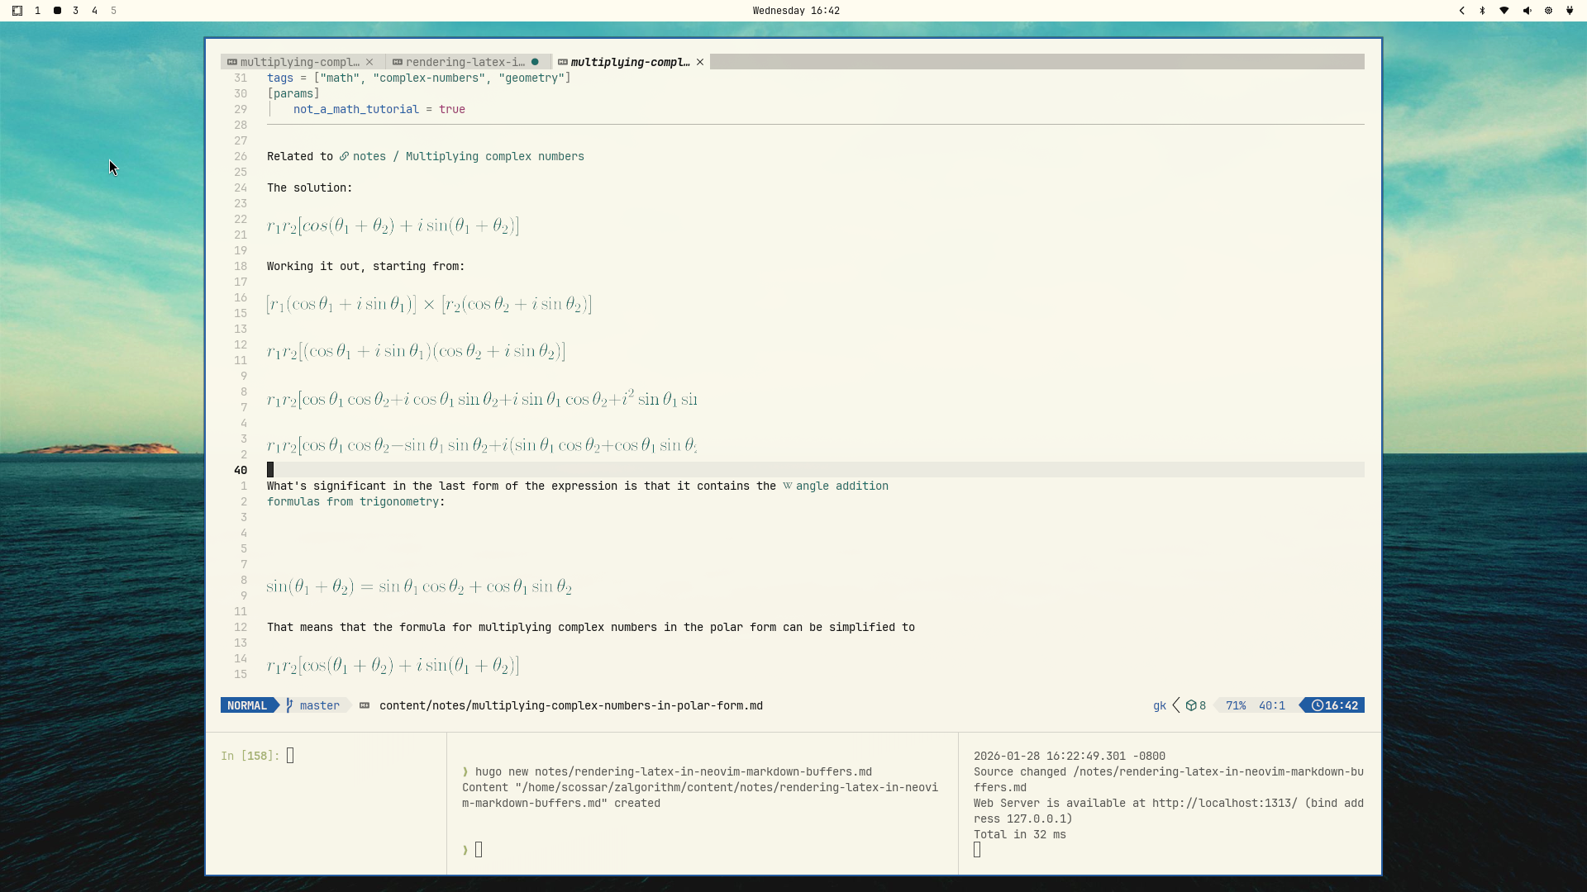Click the power plug icon in the tray
1587x892 pixels.
[x=1569, y=11]
